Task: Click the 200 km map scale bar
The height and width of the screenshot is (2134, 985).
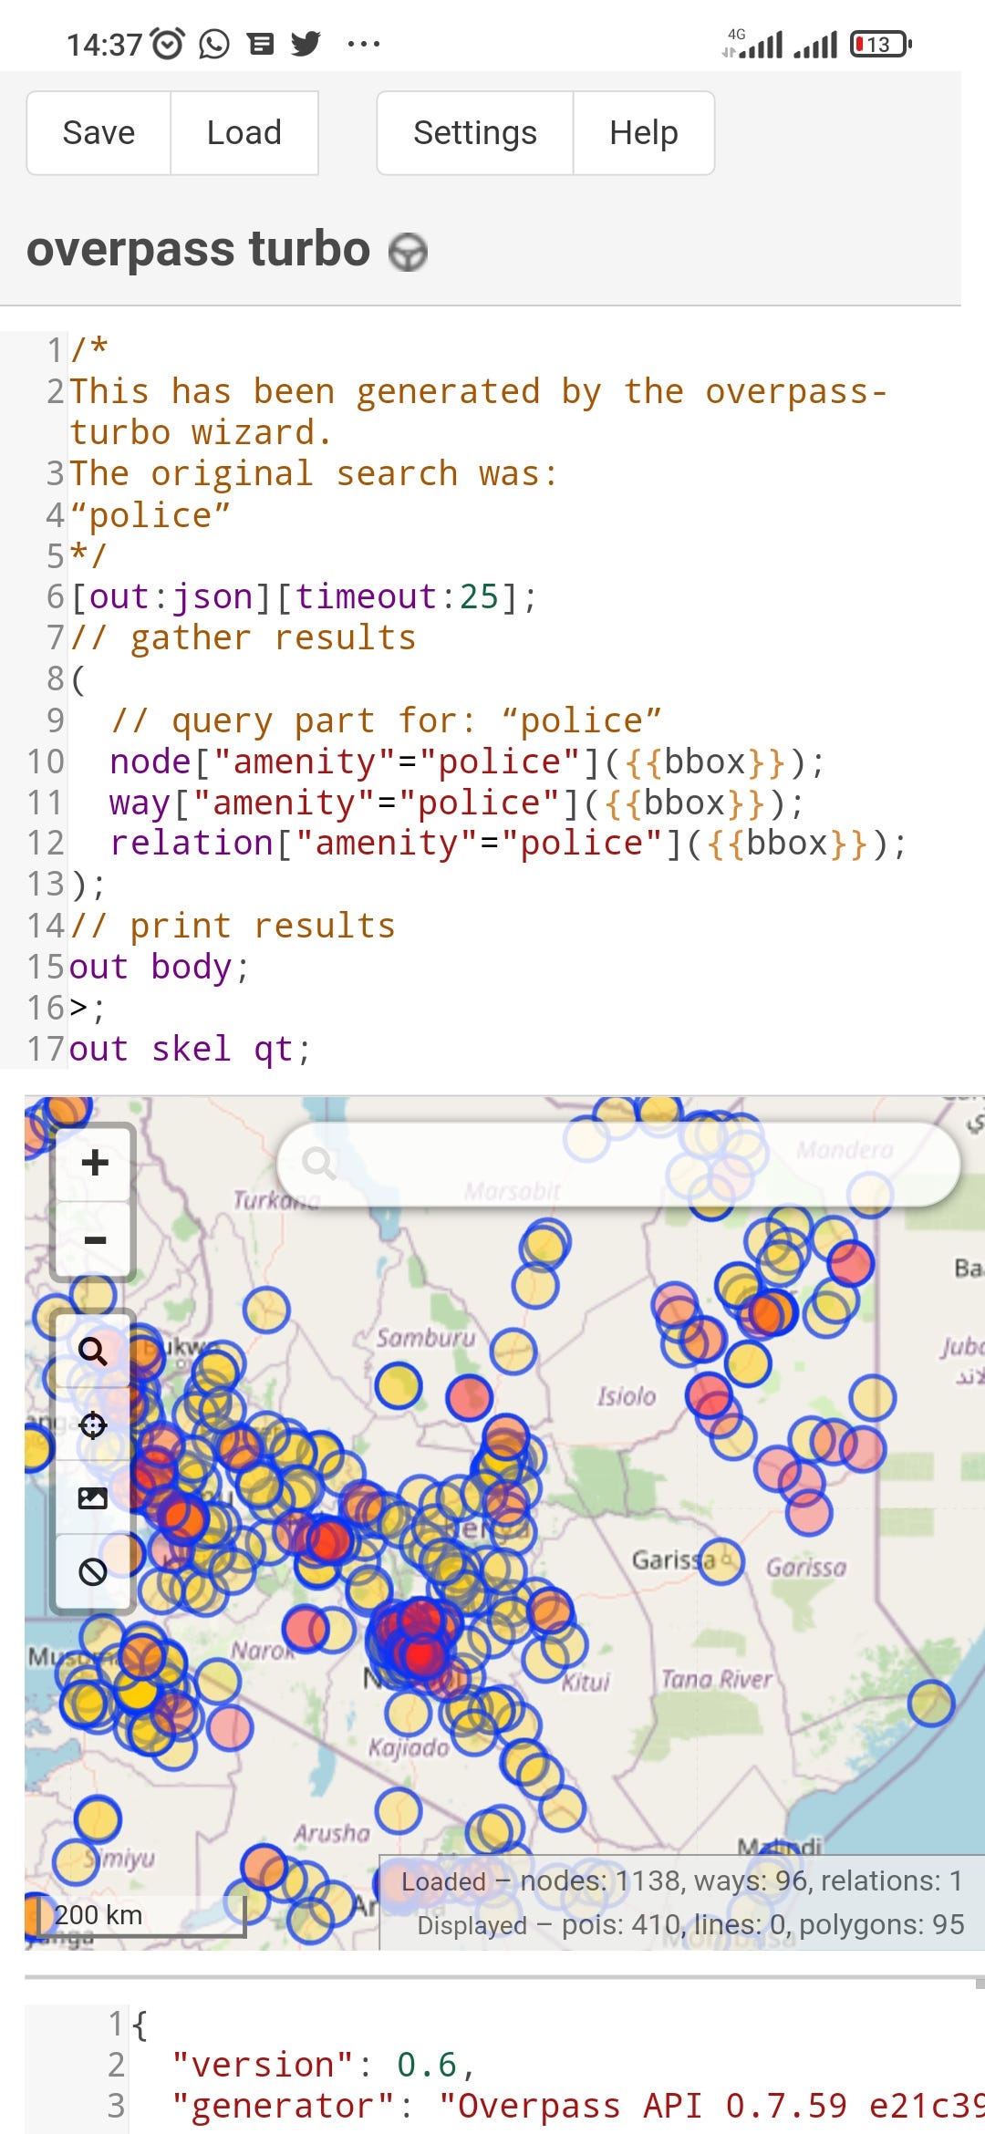Action: tap(141, 1915)
